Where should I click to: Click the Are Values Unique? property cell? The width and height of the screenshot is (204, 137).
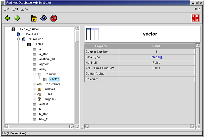pyautogui.click(x=101, y=68)
